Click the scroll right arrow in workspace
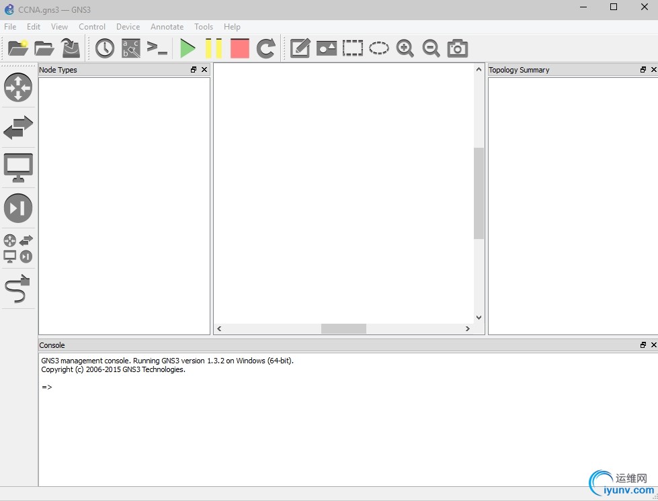This screenshot has height=501, width=658. (468, 328)
